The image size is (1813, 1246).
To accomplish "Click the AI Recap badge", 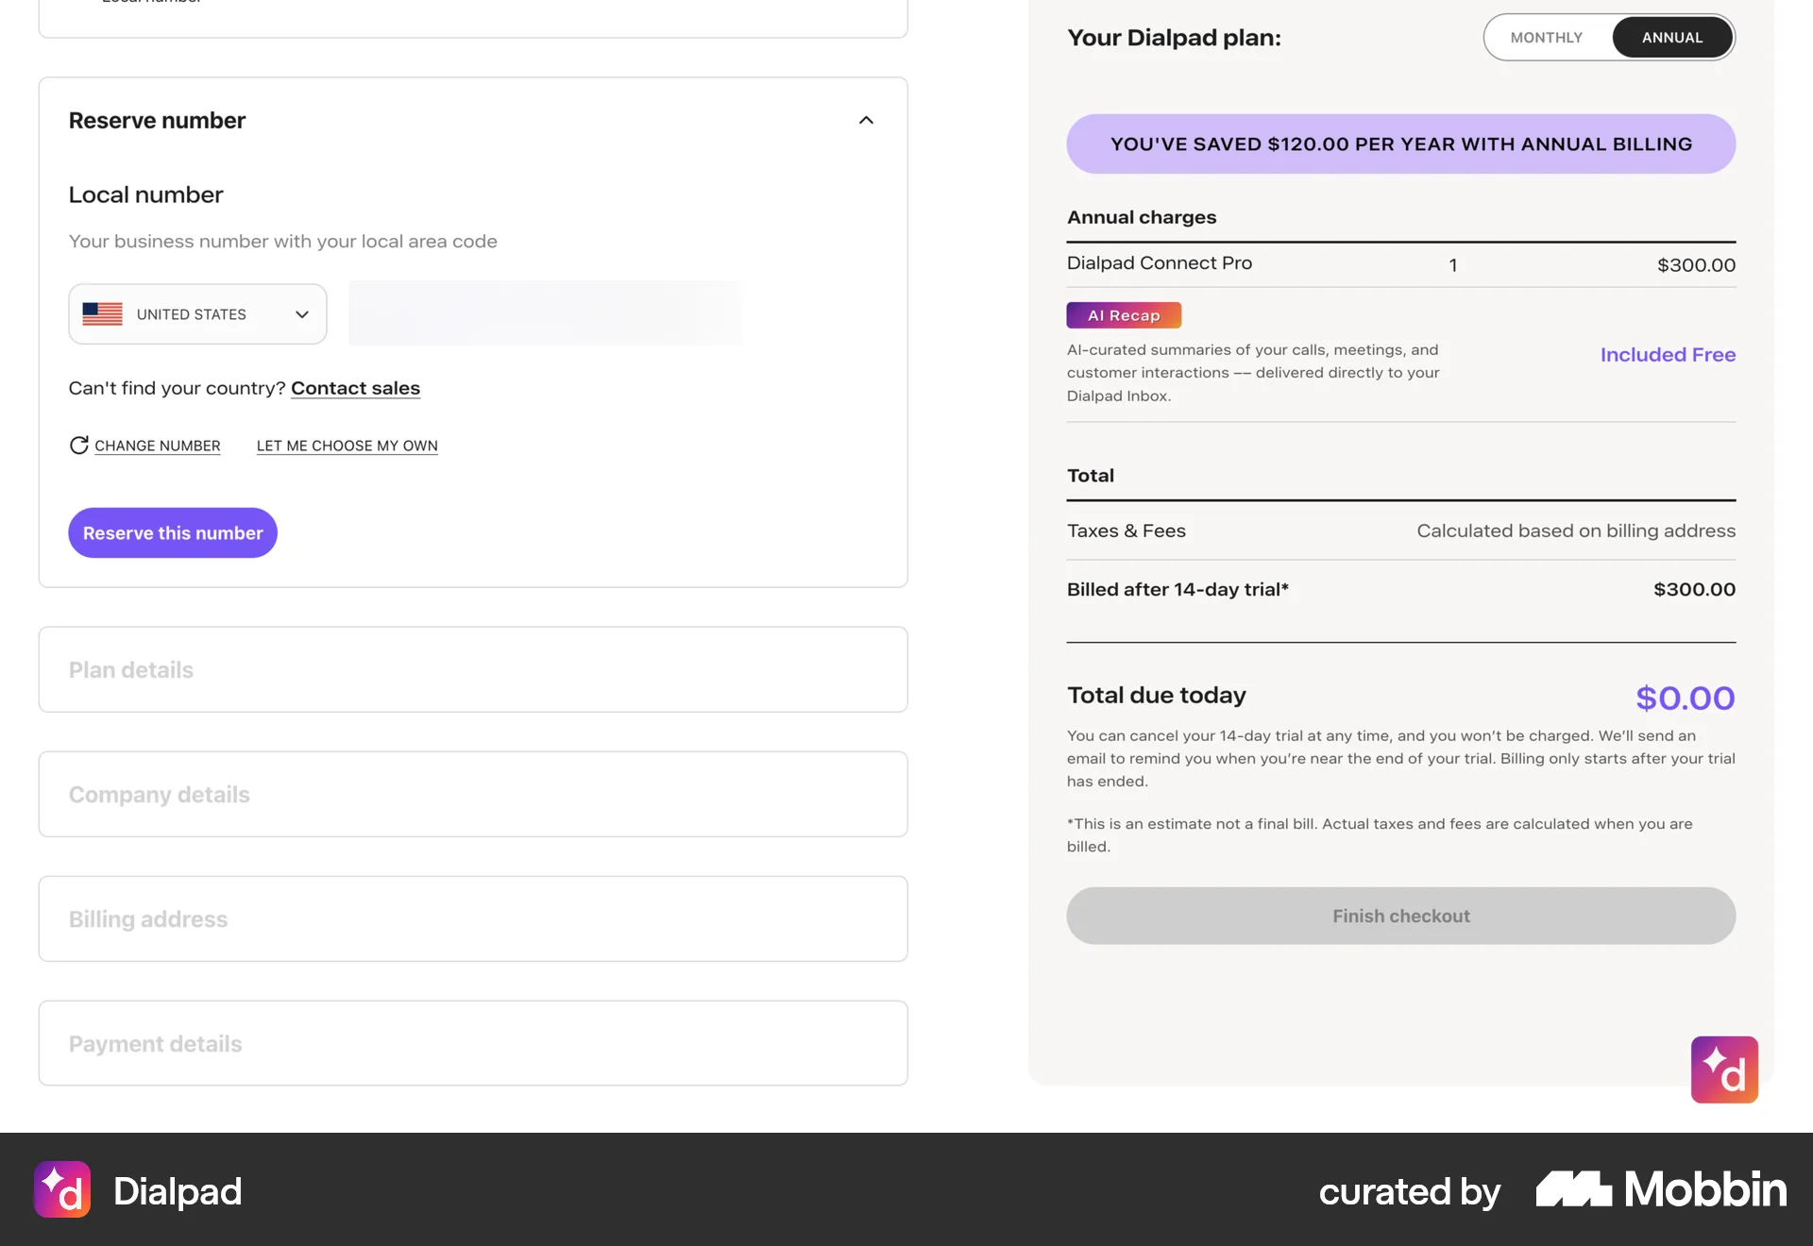I will point(1123,314).
